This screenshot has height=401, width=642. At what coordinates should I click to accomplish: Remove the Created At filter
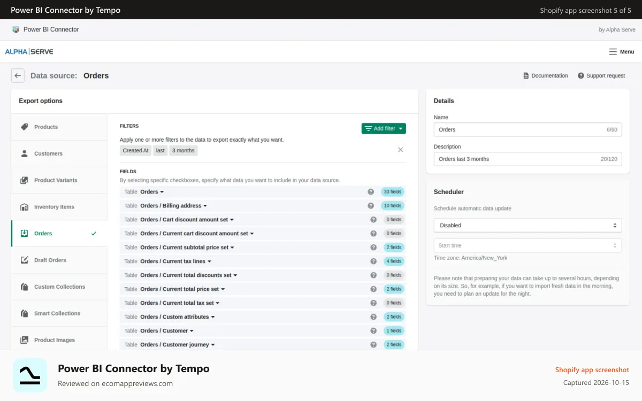coord(400,150)
